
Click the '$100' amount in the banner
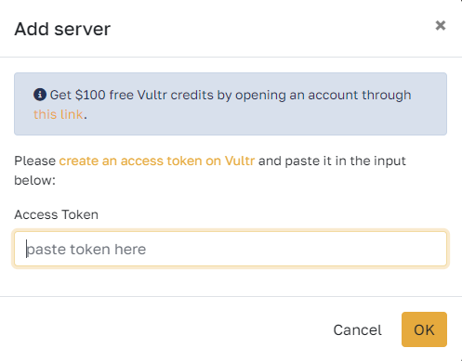tap(90, 95)
